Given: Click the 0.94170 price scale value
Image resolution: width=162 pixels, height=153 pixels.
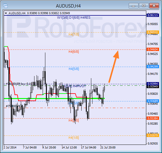Looking at the screenshot, I should [153, 74].
